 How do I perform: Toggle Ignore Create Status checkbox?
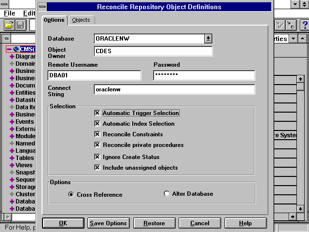click(x=97, y=157)
